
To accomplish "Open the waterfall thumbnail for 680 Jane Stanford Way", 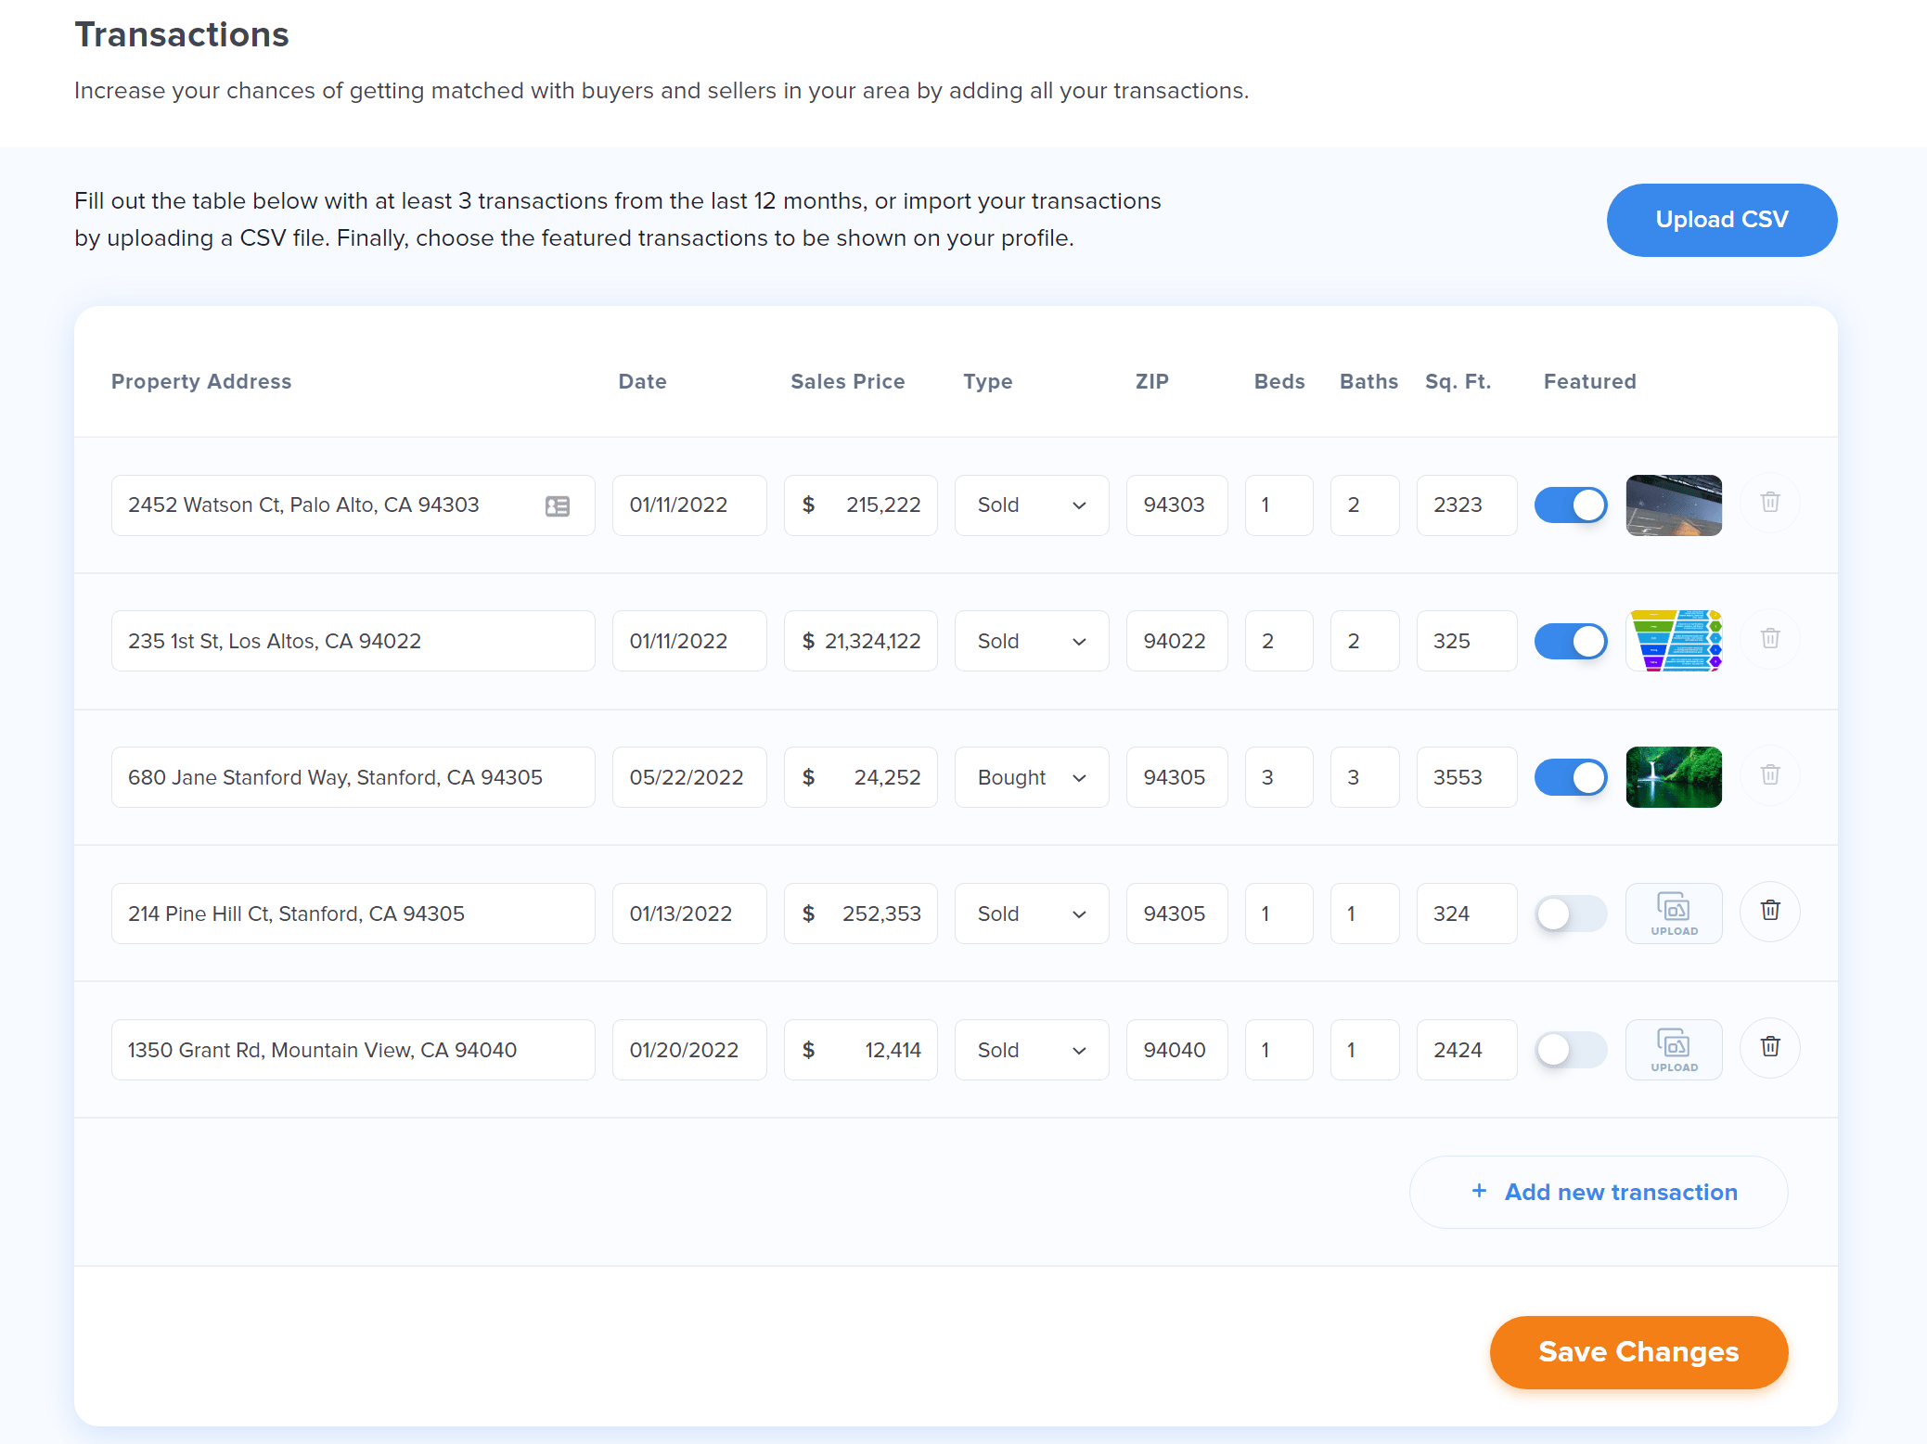I will (x=1673, y=777).
